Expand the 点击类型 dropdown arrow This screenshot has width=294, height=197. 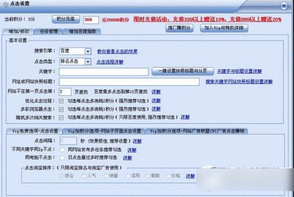88,62
